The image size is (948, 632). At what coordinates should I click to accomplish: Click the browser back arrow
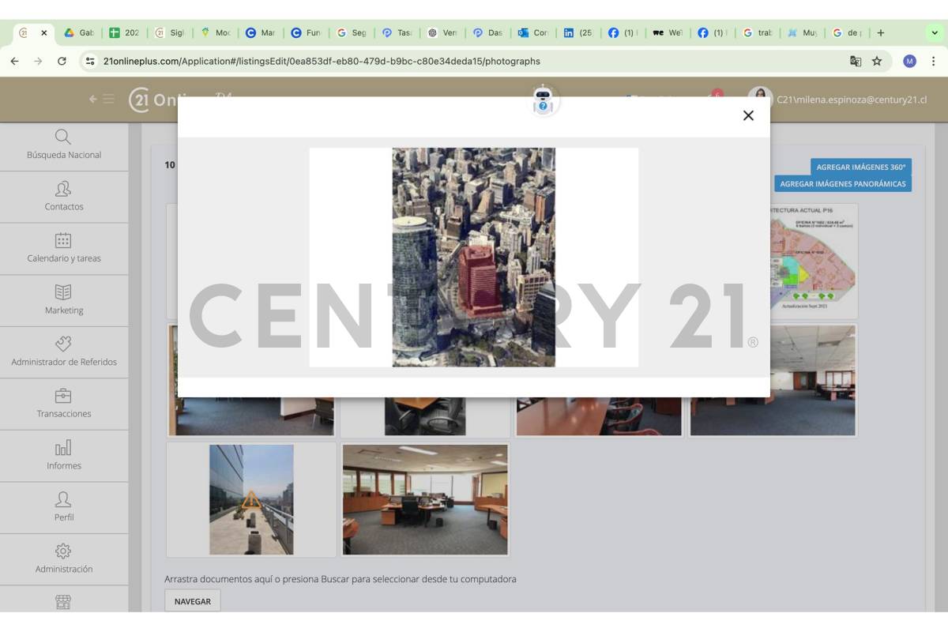click(x=14, y=61)
